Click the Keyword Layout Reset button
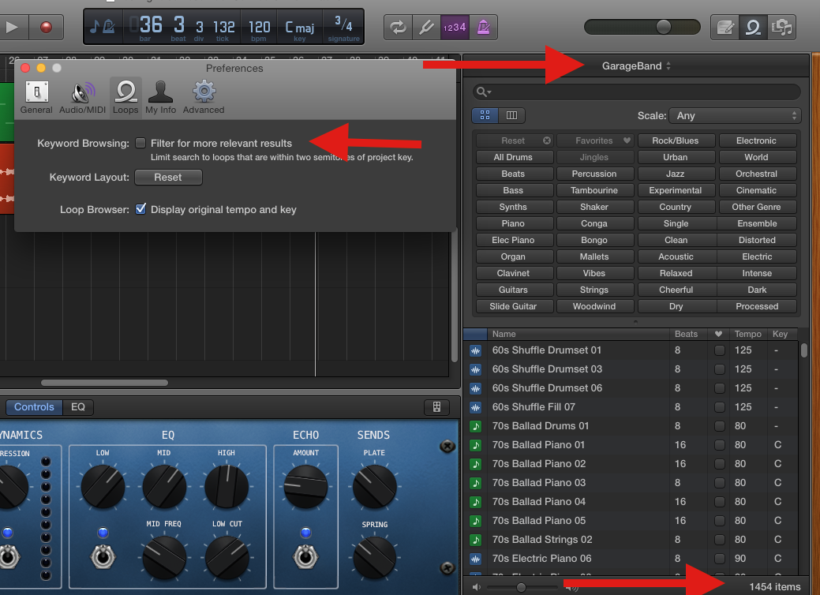The width and height of the screenshot is (820, 595). point(168,178)
